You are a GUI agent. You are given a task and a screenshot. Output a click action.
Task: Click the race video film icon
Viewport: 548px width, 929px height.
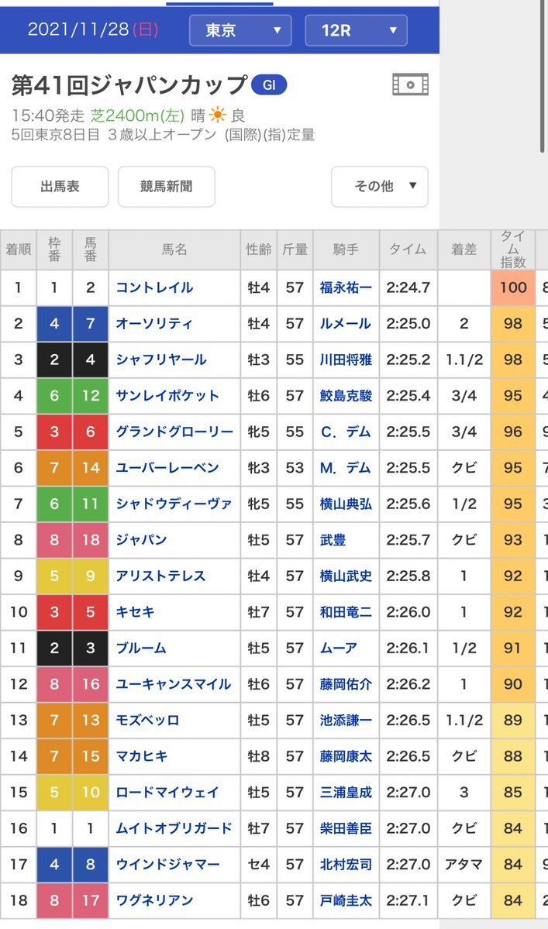click(x=410, y=84)
